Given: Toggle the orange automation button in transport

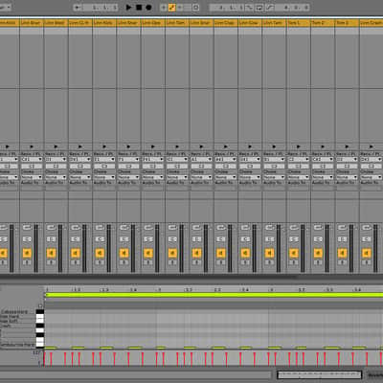Looking at the screenshot, I should [x=171, y=7].
